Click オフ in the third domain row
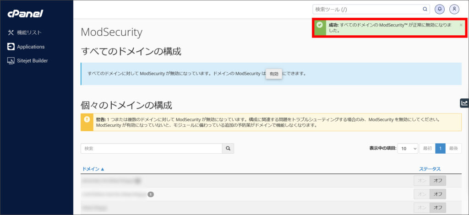This screenshot has height=215, width=469. pos(438,208)
